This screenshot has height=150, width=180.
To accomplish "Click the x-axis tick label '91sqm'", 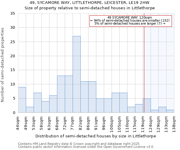I will [96, 123].
